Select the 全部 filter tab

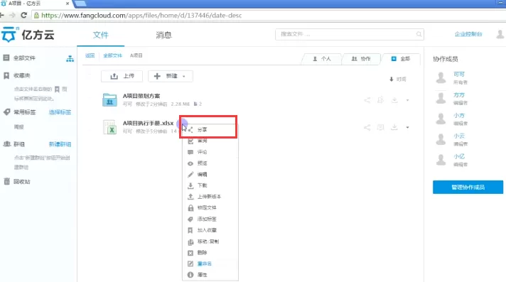pos(401,59)
